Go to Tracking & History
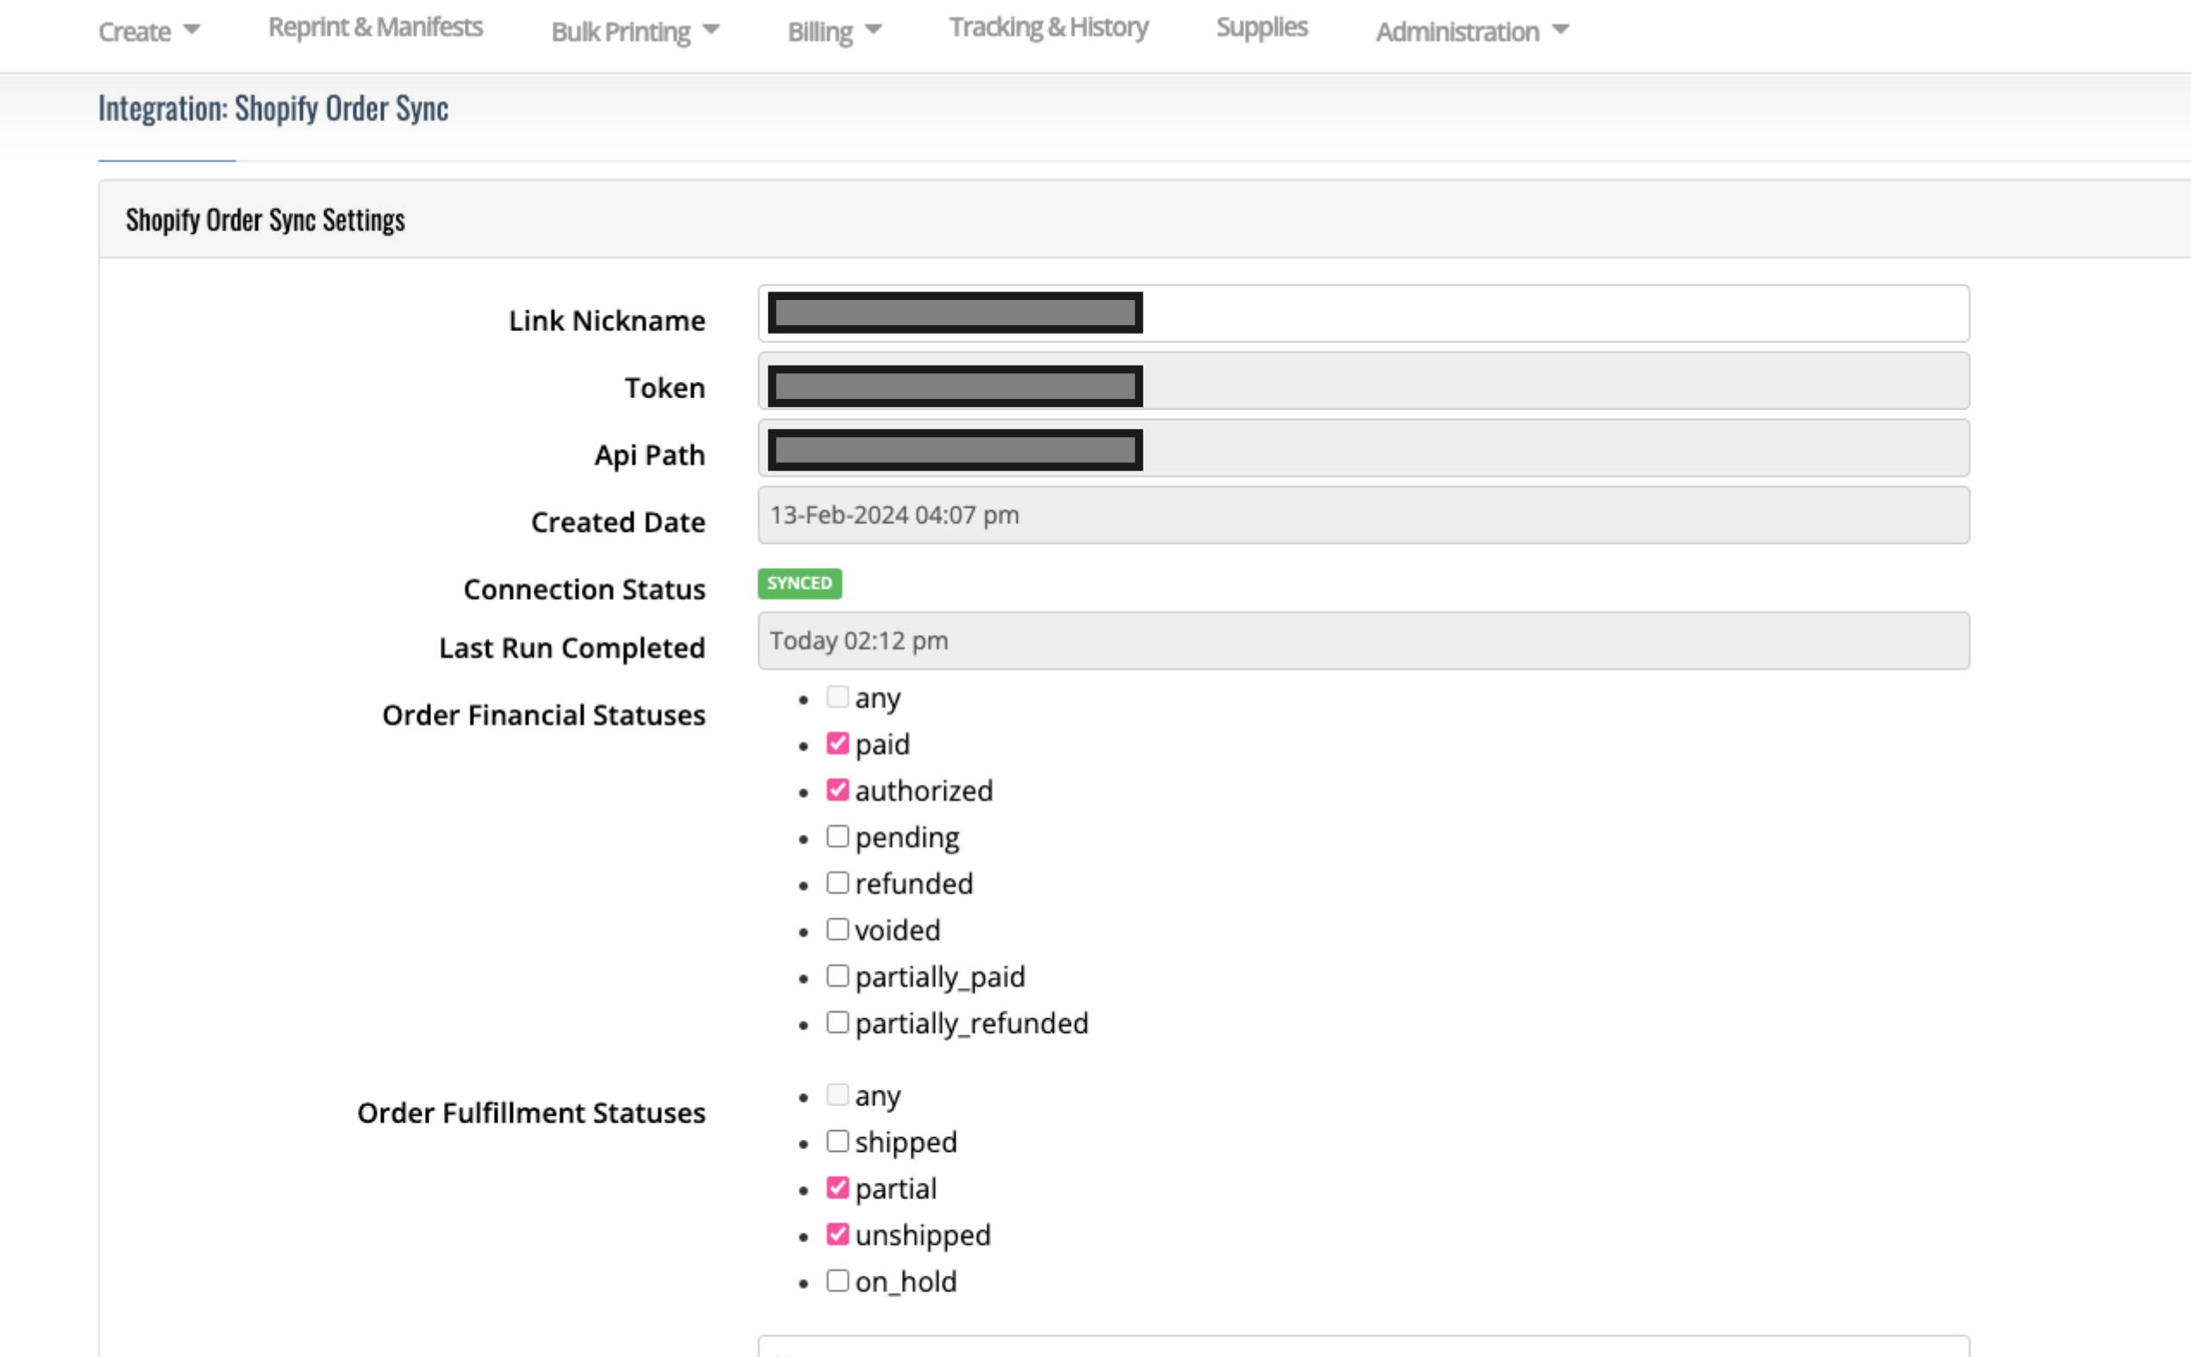 (1049, 28)
